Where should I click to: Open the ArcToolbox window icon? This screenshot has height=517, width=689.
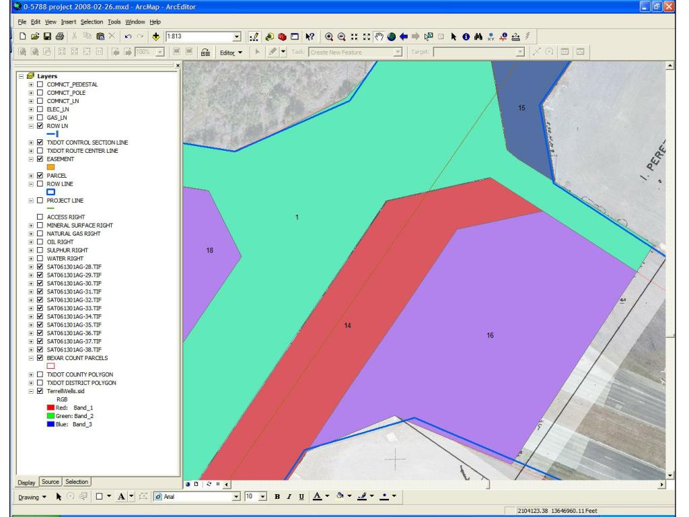click(x=283, y=35)
